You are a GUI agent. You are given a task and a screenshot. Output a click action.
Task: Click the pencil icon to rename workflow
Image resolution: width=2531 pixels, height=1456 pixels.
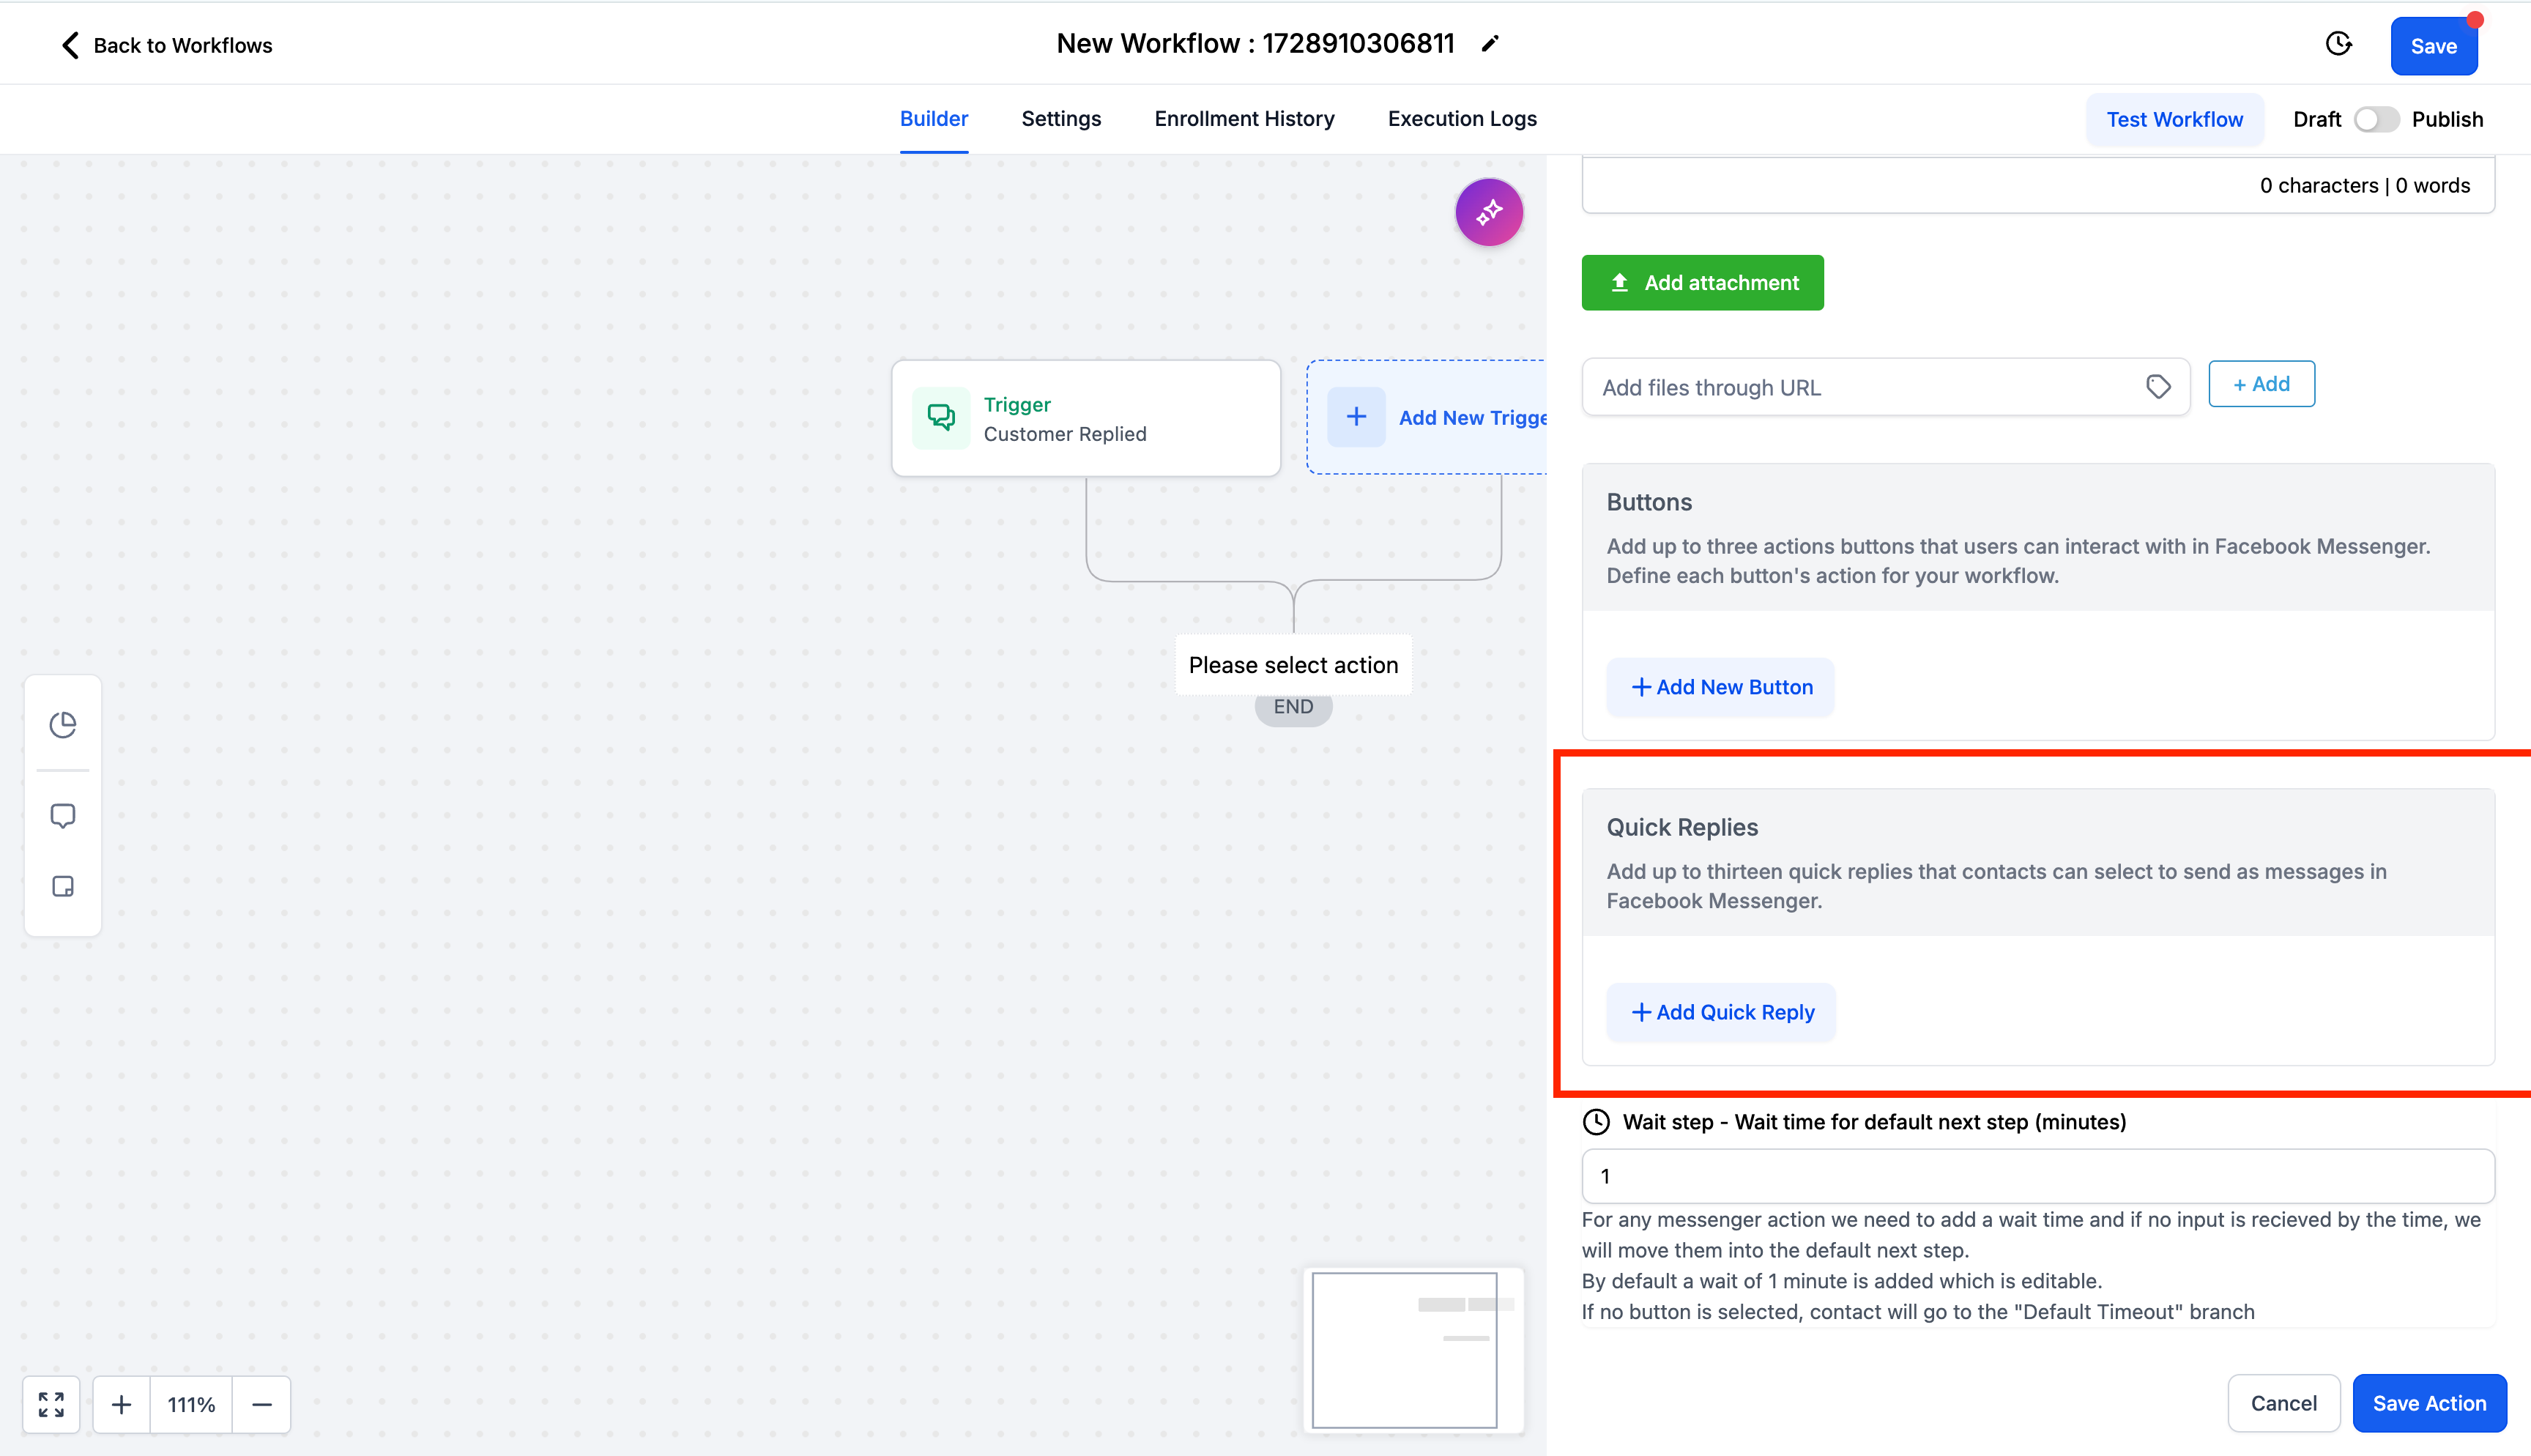click(x=1490, y=44)
